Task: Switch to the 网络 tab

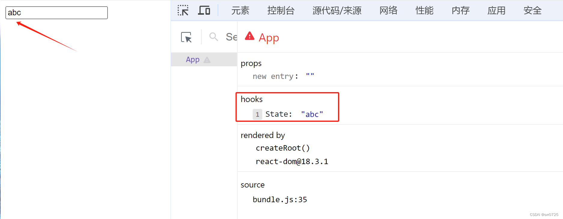Action: (x=388, y=10)
